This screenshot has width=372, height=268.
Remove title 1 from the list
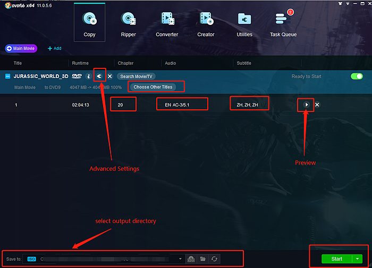click(x=317, y=105)
